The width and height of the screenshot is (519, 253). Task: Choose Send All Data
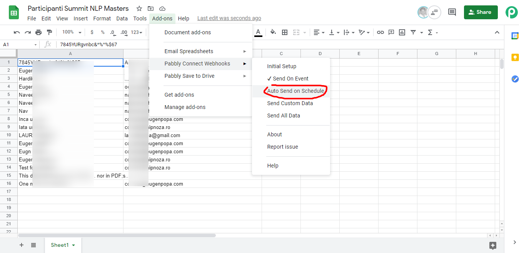[291, 116]
